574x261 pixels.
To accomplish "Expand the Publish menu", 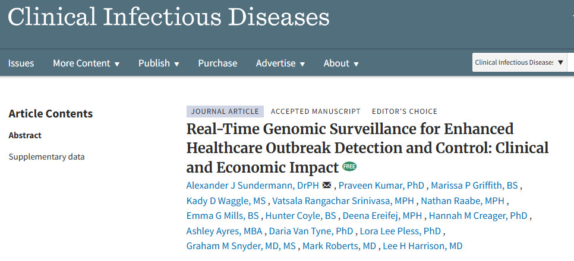I will click(159, 63).
